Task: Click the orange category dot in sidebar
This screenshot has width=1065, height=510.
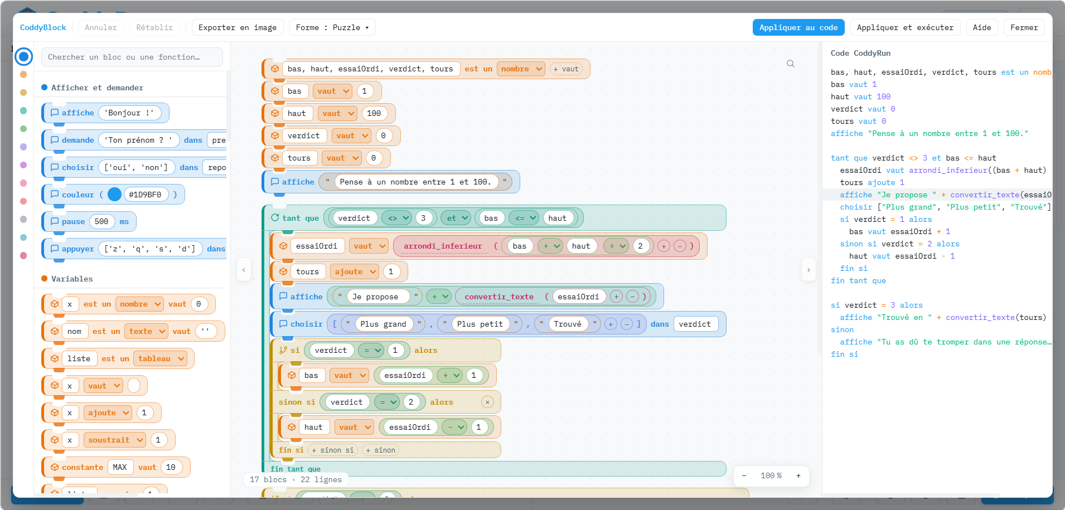Action: point(23,74)
